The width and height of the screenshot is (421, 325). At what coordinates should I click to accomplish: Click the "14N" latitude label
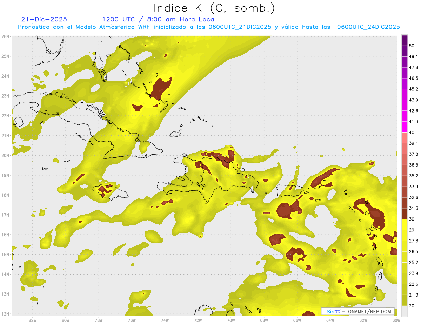point(5,274)
